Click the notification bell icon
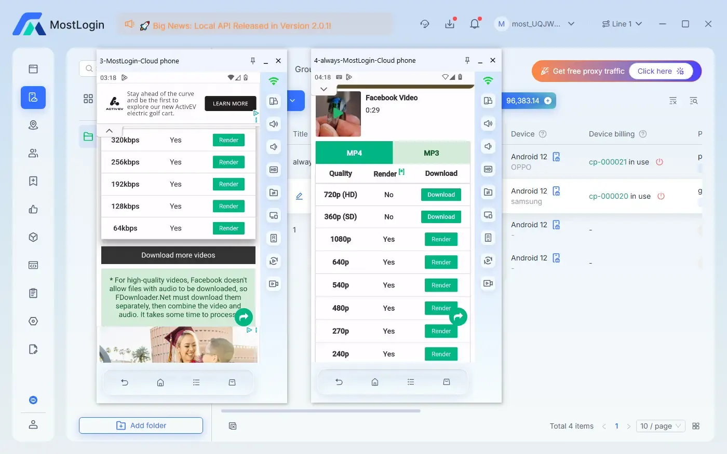Screen dimensions: 727x454 coord(474,24)
